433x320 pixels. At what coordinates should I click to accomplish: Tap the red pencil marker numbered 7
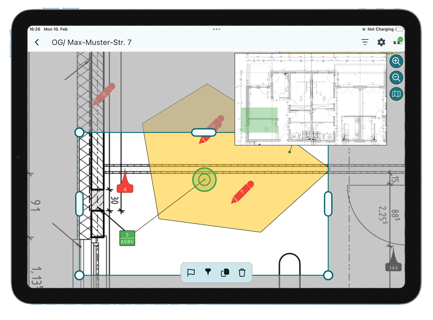(242, 192)
